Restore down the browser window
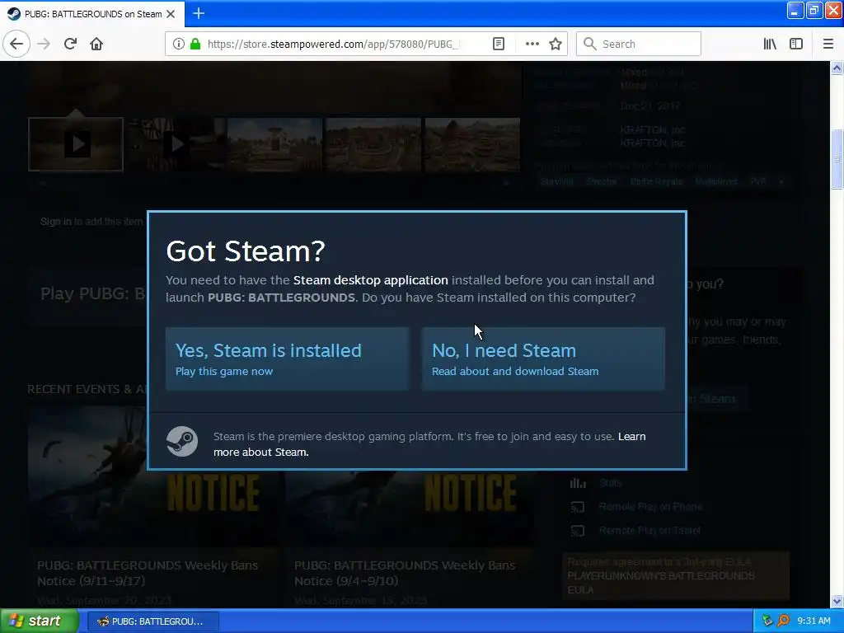Image resolution: width=844 pixels, height=633 pixels. click(x=814, y=10)
